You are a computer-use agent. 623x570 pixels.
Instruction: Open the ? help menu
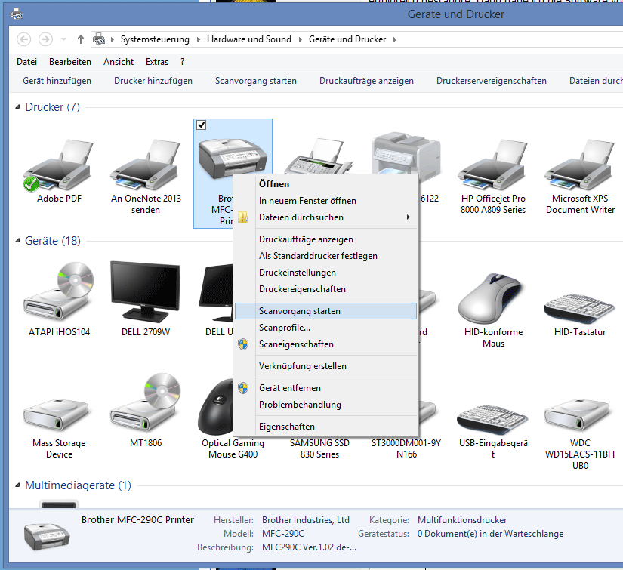coord(183,62)
